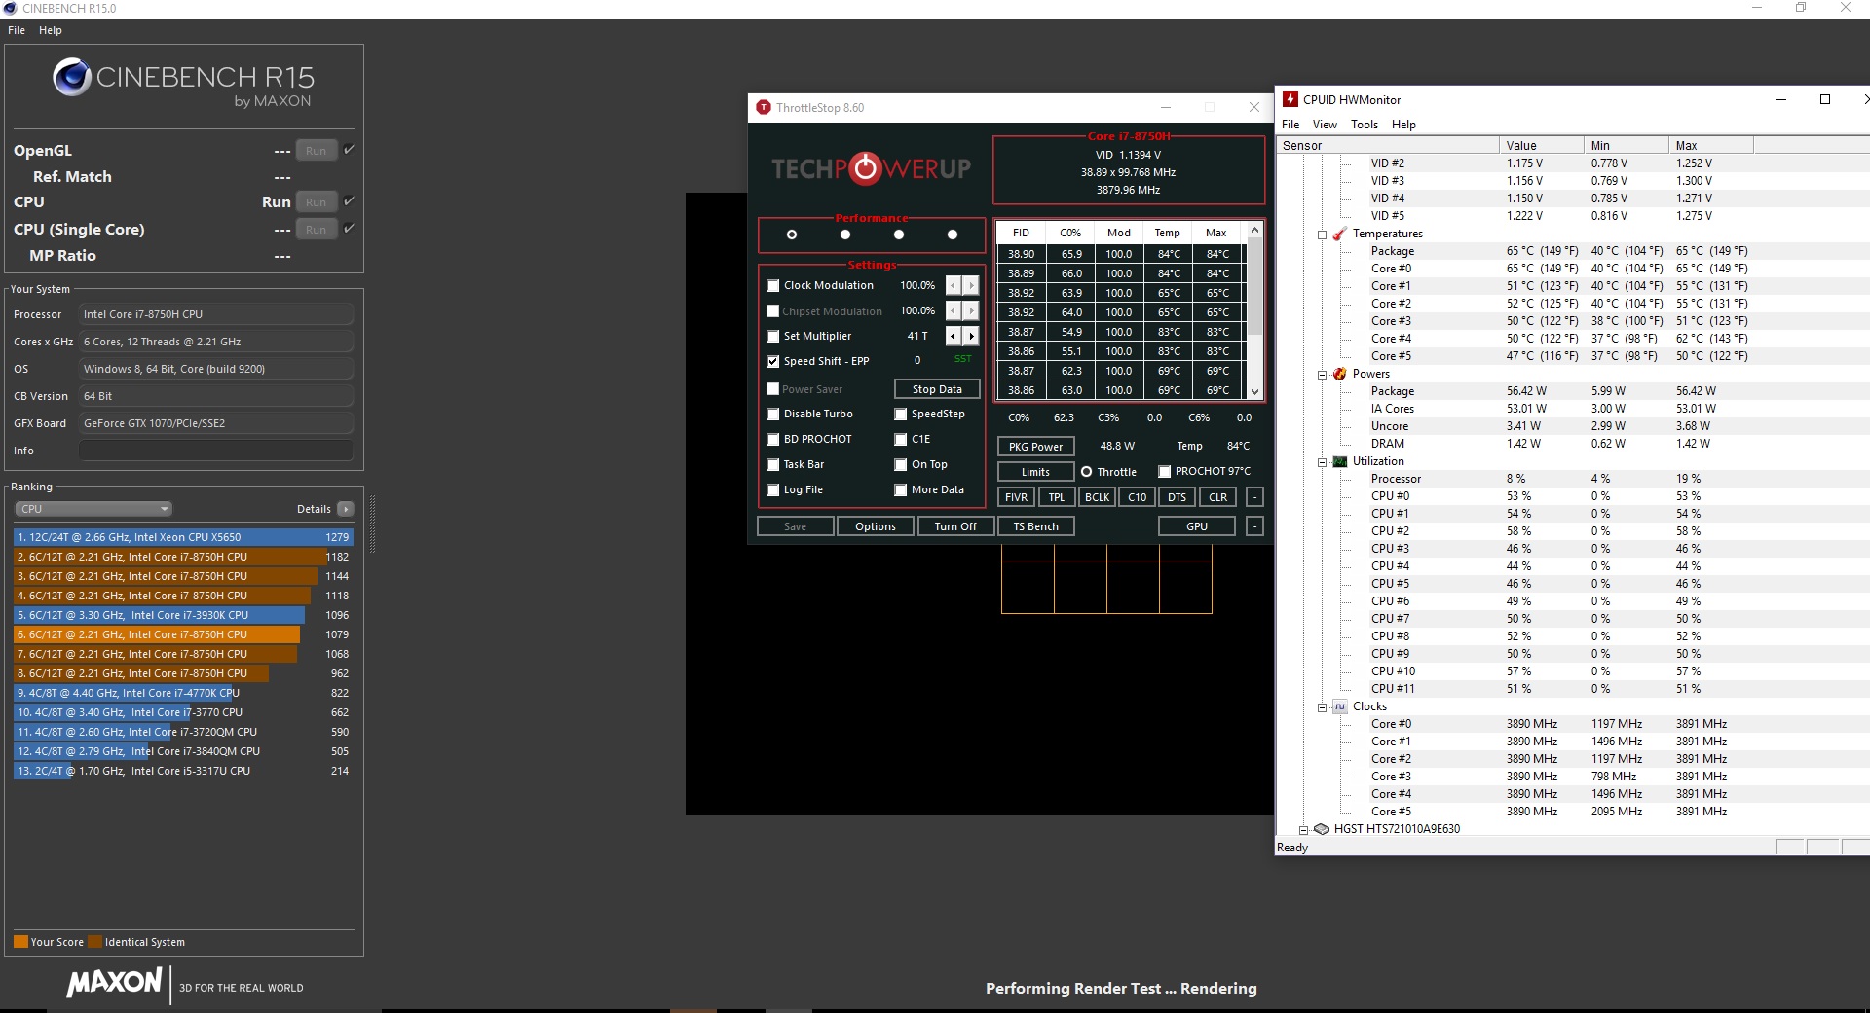Collapse the HGST HTS721010A9E630 node
This screenshot has height=1013, width=1870.
click(x=1304, y=830)
